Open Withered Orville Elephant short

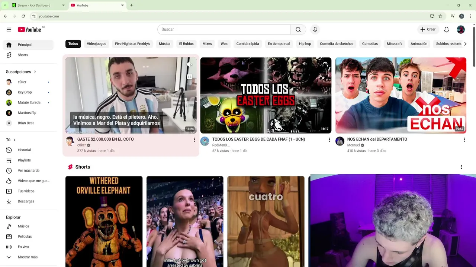point(104,221)
